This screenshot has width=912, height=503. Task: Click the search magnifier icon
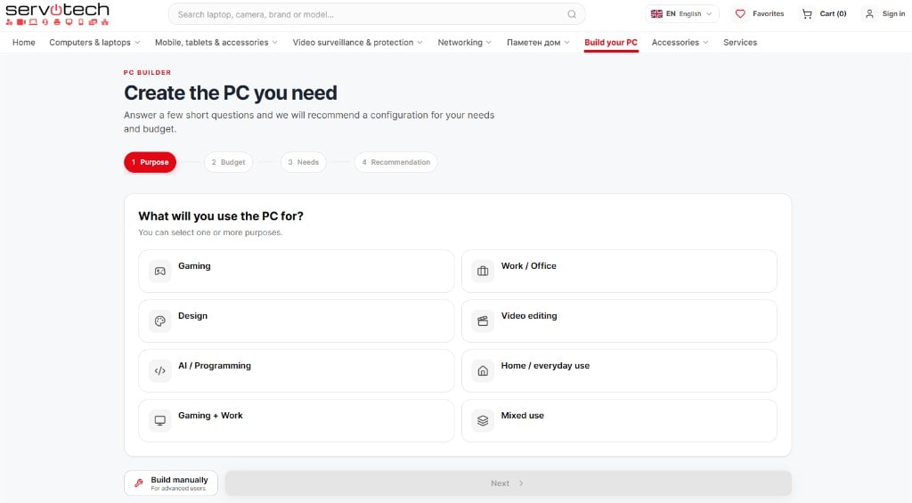[x=572, y=14]
